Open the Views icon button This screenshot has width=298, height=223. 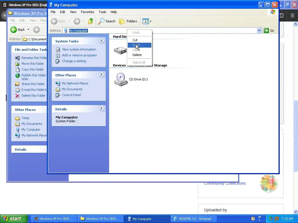[146, 21]
